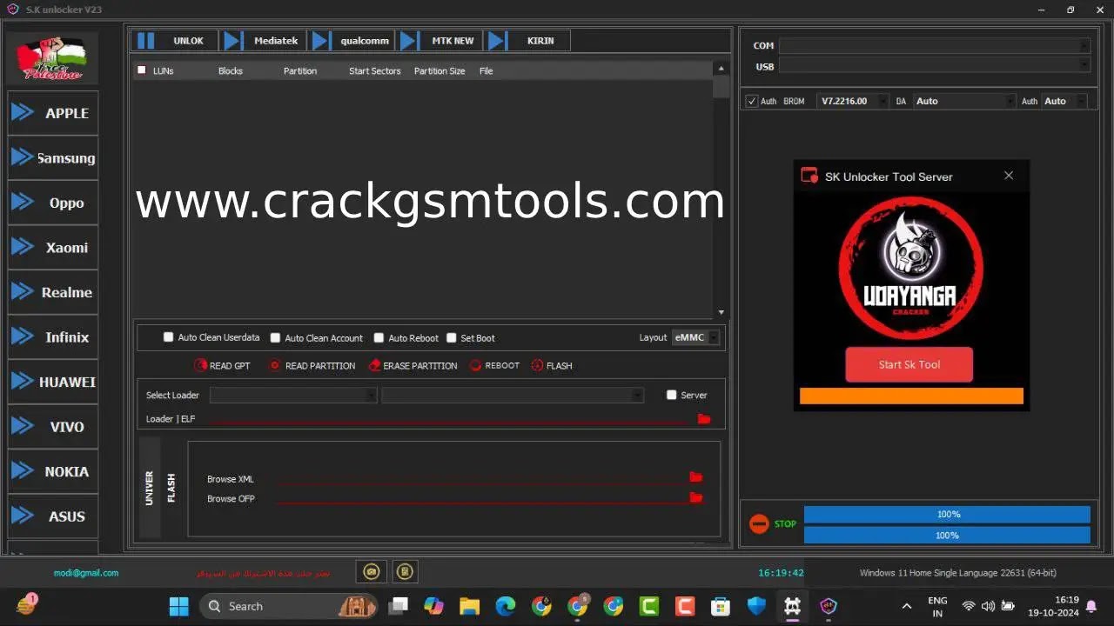Open the APPLE brand section

point(52,113)
